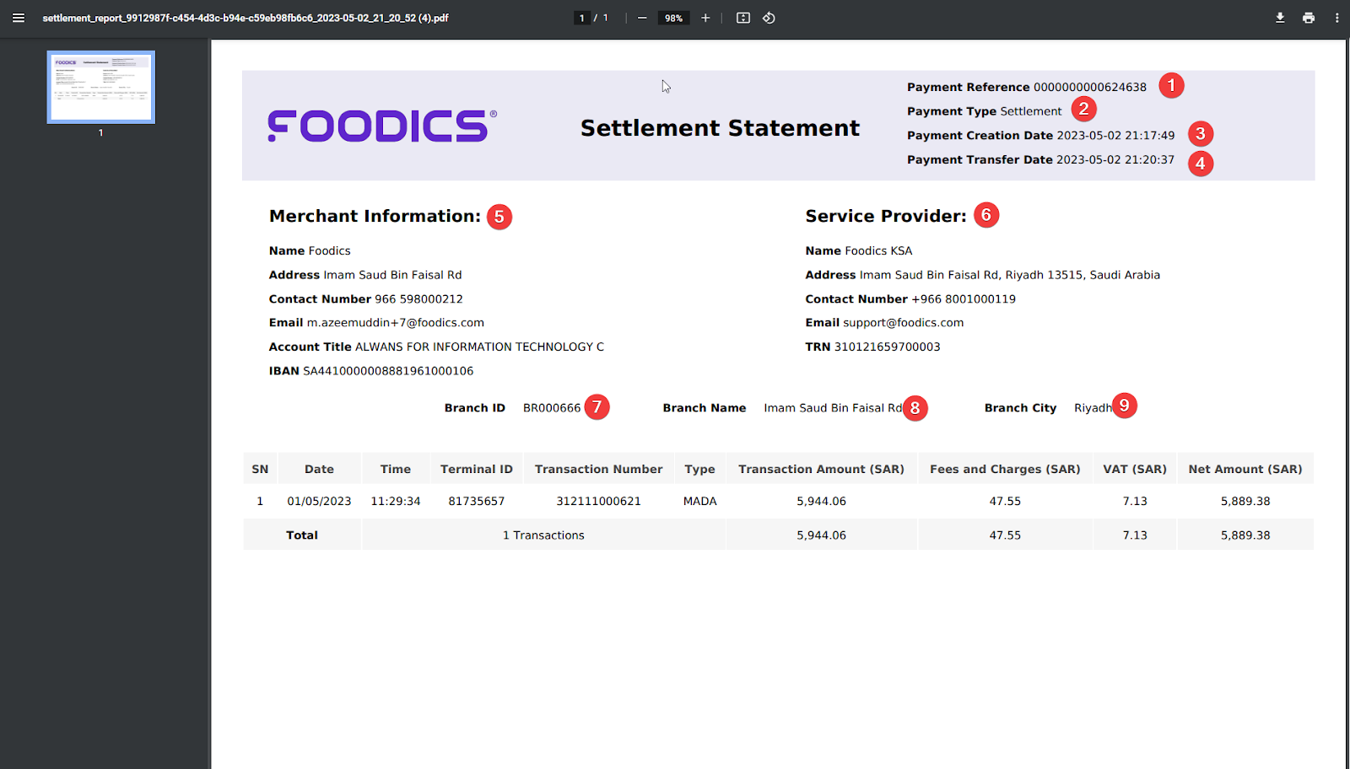
Task: Click the Fees and Charges (SAR) header
Action: pos(1005,469)
